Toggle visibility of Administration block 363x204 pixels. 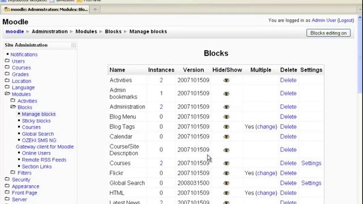click(x=226, y=107)
